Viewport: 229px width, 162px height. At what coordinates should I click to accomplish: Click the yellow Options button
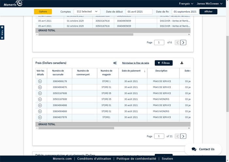pyautogui.click(x=43, y=11)
